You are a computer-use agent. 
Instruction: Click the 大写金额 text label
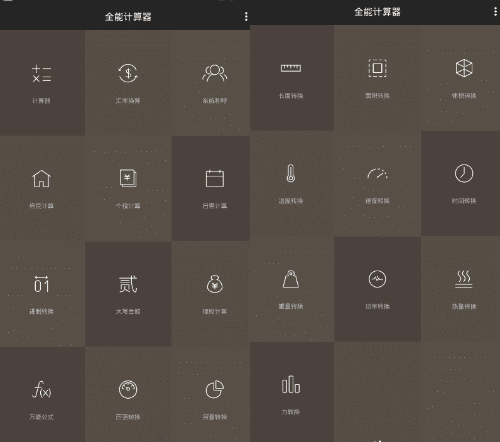[x=128, y=311]
